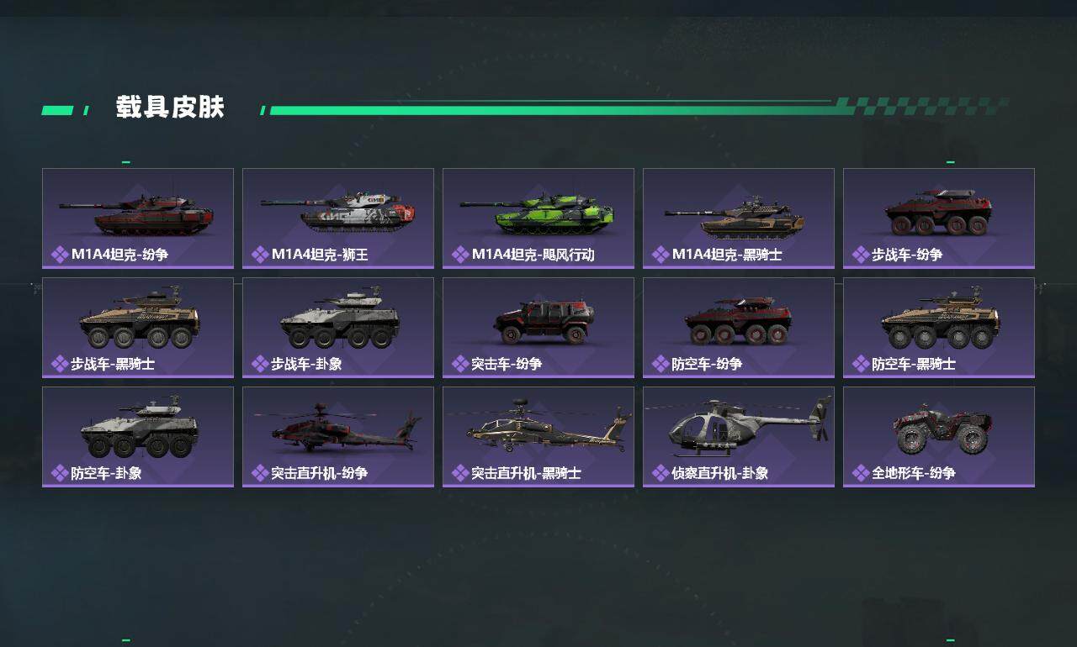
Task: Click the 防空车-纷争 anti-air vehicle card
Action: point(739,328)
